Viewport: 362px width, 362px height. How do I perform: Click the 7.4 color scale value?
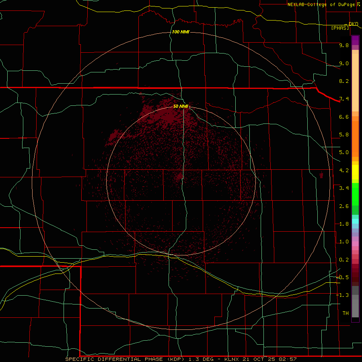pyautogui.click(x=344, y=99)
